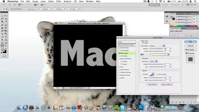Image resolution: width=199 pixels, height=112 pixels.
Task: Expand the workspace switcher chevrons
Action: coord(183,5)
